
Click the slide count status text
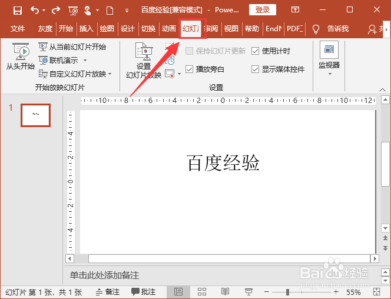(44, 292)
